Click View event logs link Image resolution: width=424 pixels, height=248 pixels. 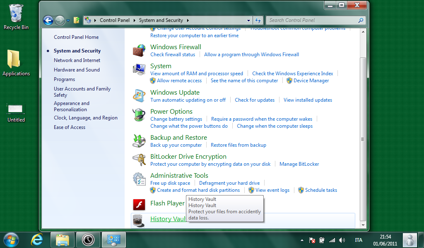click(x=272, y=190)
